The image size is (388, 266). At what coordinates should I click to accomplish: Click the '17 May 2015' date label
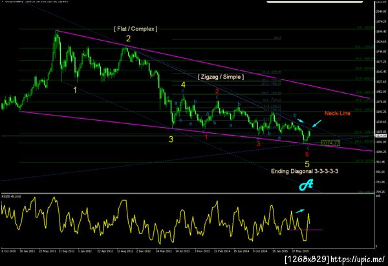pyautogui.click(x=300, y=251)
